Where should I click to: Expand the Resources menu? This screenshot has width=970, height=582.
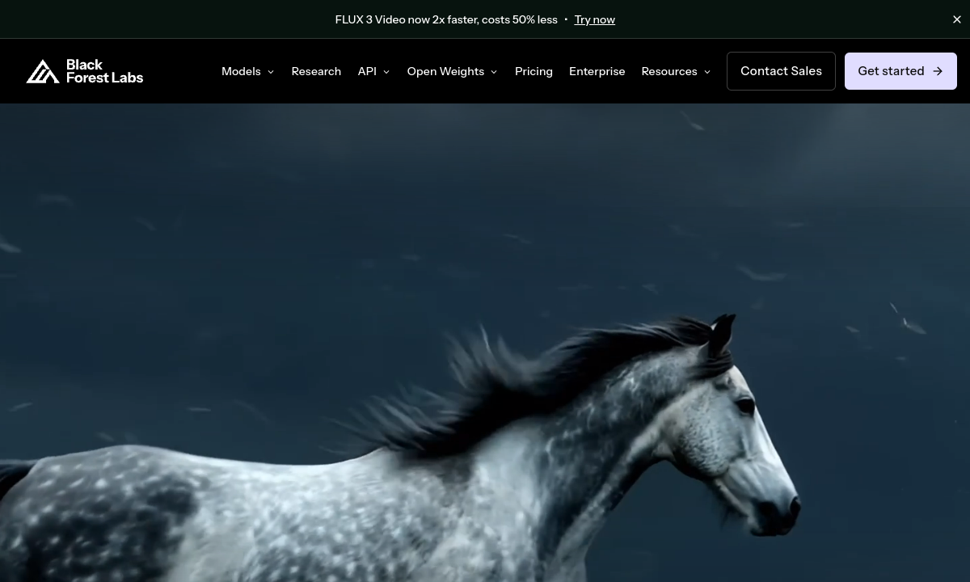676,71
